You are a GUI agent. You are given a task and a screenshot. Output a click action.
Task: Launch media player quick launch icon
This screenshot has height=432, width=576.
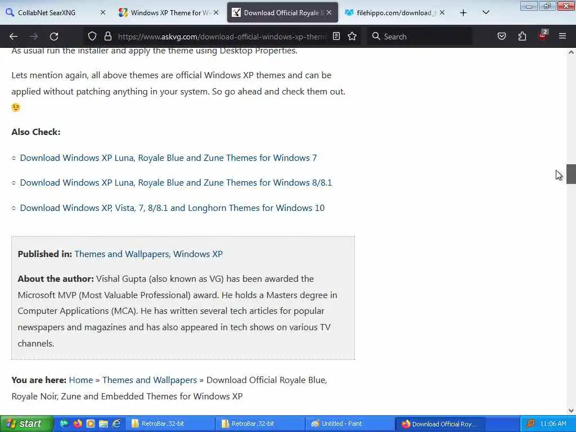pyautogui.click(x=91, y=424)
